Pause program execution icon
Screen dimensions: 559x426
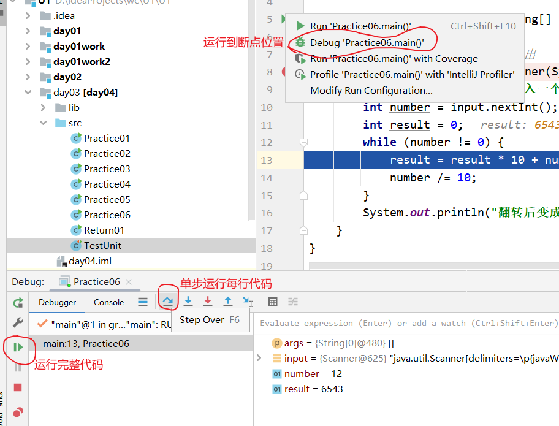18,367
